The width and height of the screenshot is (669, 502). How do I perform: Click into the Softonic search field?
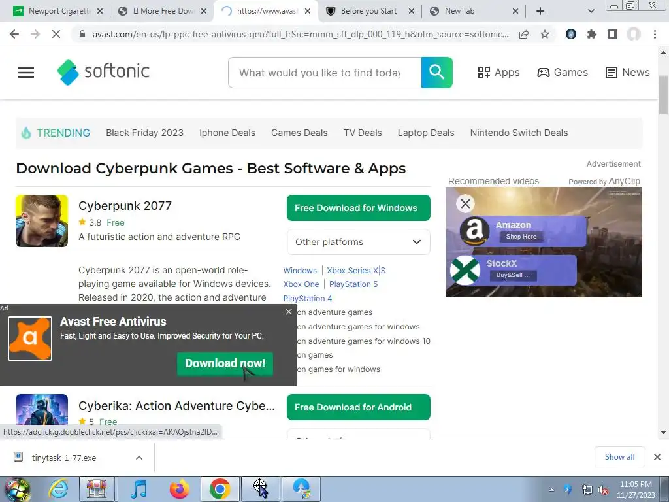click(325, 73)
